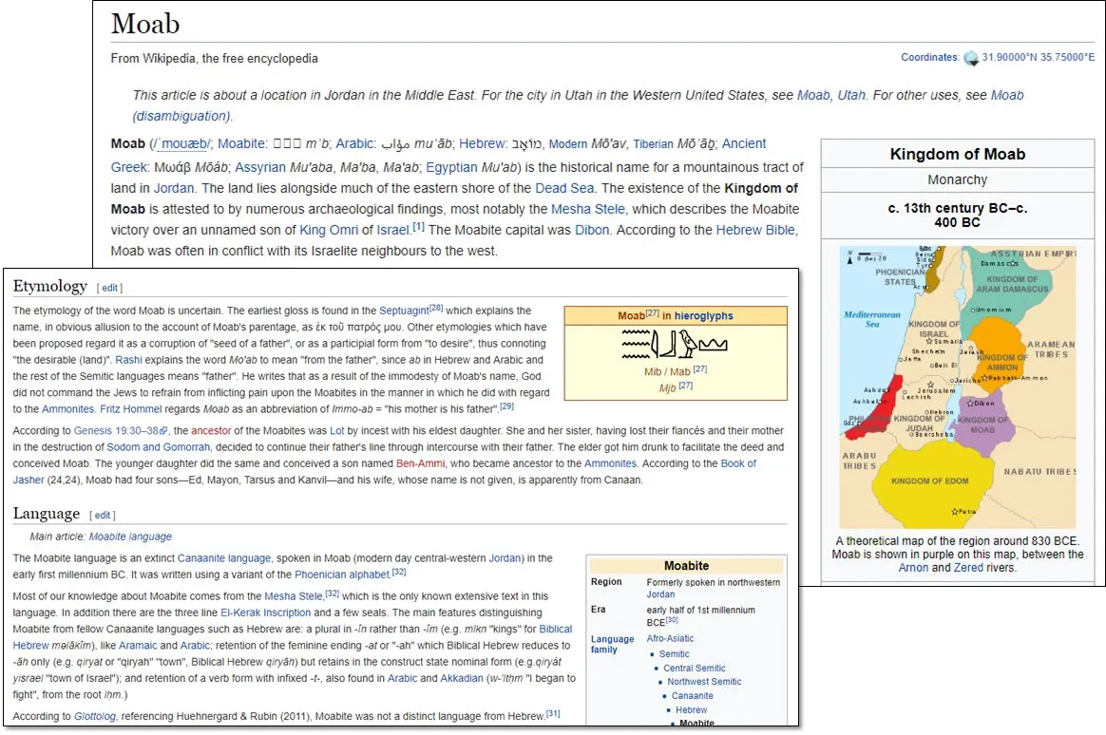Click the red Ben-Ammi link

(x=420, y=463)
